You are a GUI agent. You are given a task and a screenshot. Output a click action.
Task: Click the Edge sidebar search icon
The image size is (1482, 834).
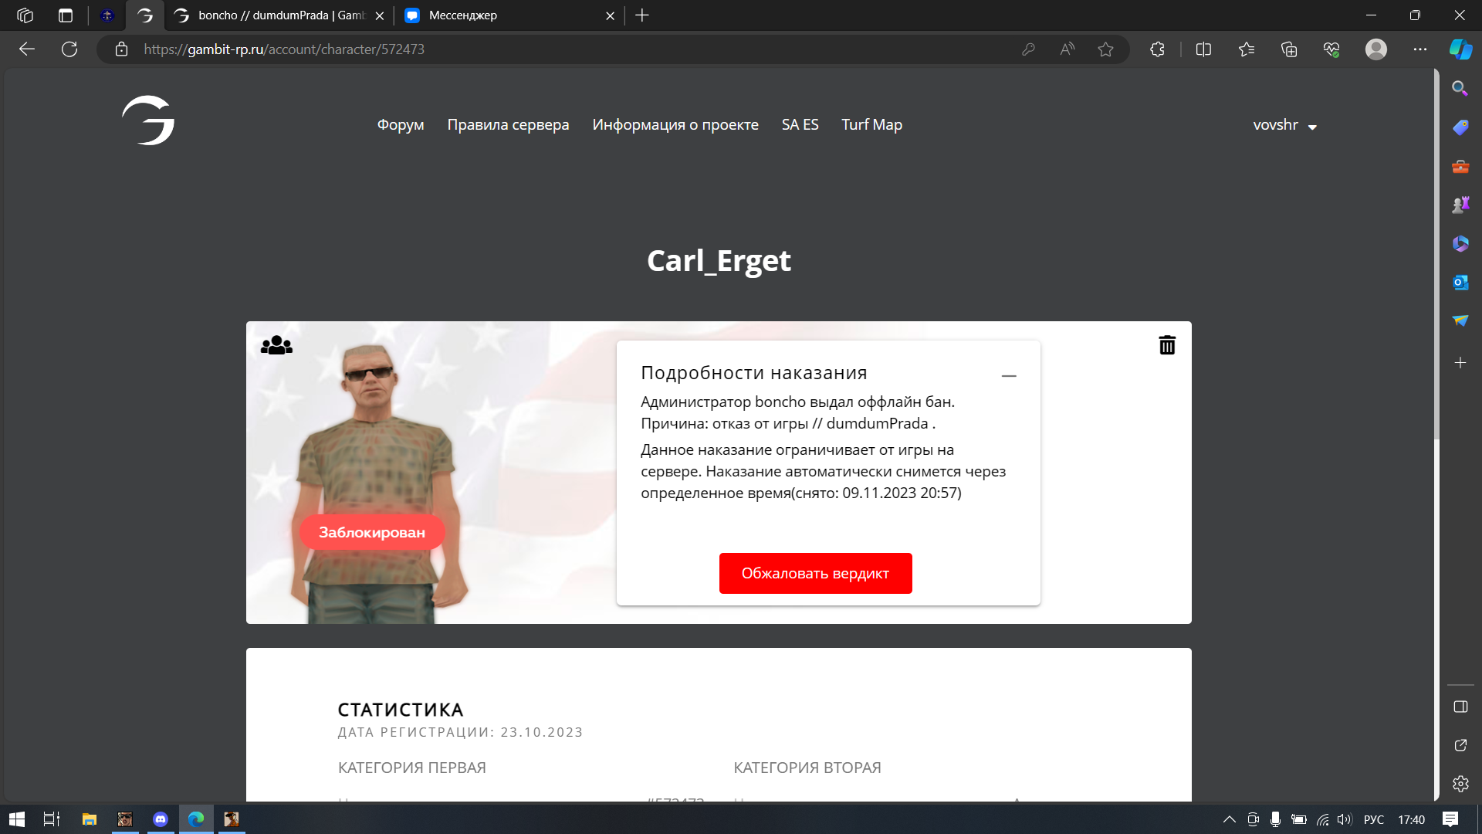click(1460, 88)
